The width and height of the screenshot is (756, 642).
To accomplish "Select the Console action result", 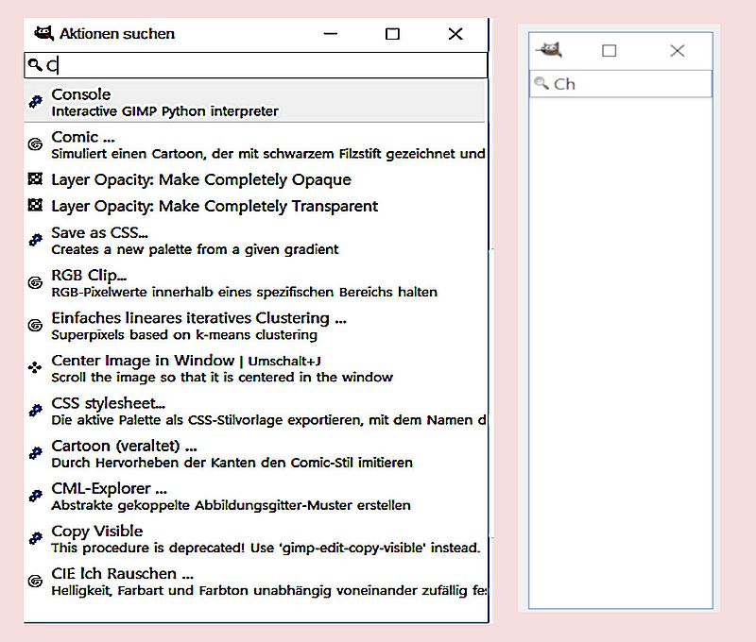I will [x=254, y=102].
